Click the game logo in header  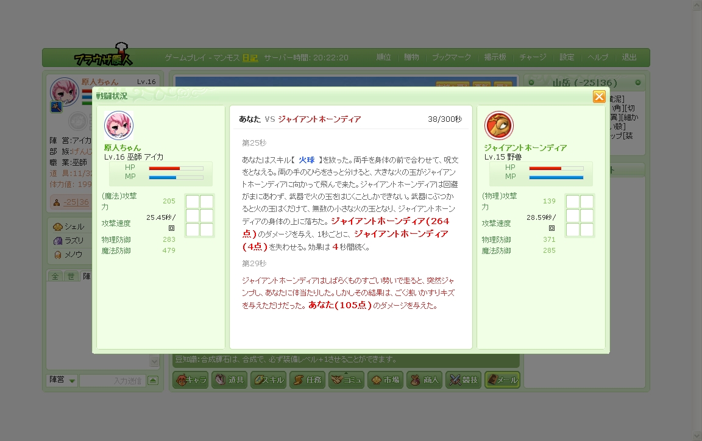(104, 55)
